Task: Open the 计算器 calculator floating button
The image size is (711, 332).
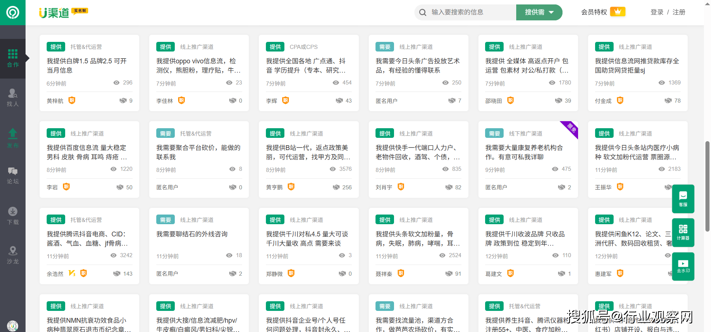Action: pos(683,233)
